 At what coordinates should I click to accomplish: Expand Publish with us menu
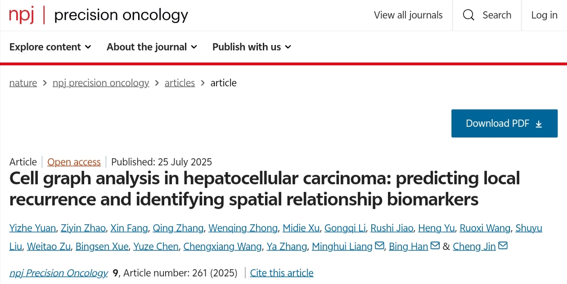[x=252, y=47]
